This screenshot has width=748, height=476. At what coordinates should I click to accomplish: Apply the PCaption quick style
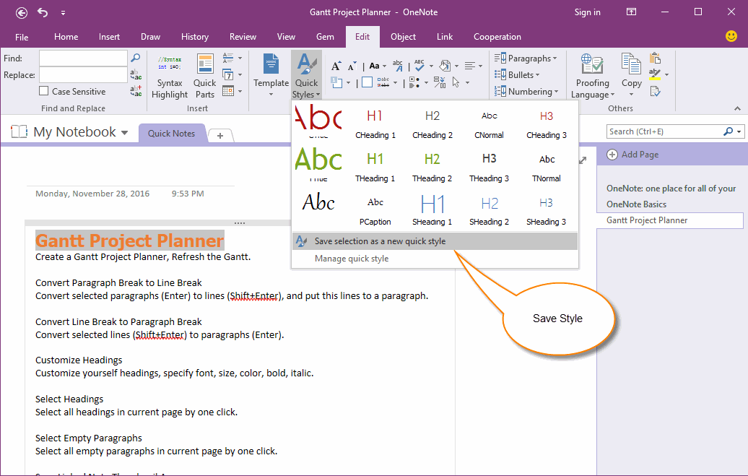[375, 210]
